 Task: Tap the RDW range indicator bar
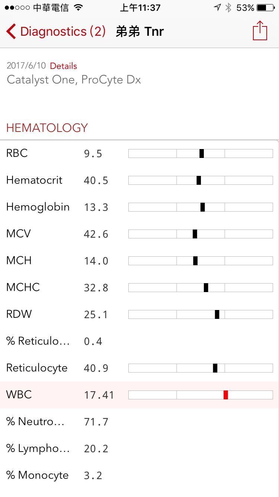201,314
